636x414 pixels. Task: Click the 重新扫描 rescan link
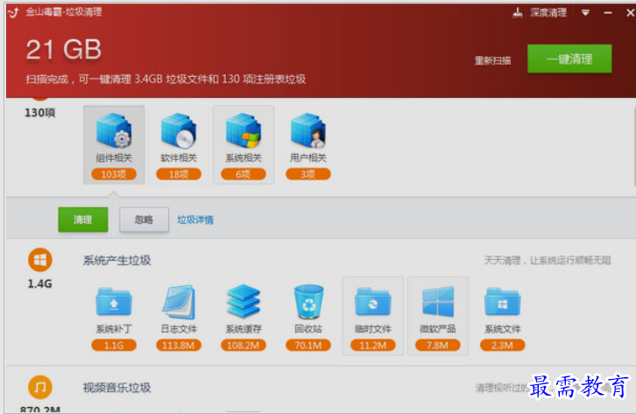point(492,60)
